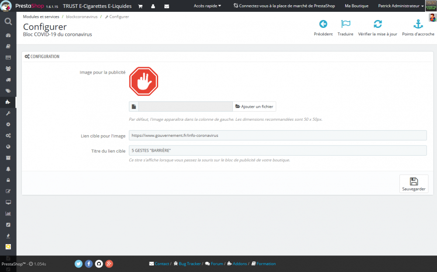Click the shop logo thumbnail in top-right corner
The width and height of the screenshot is (437, 272).
coord(431,6)
